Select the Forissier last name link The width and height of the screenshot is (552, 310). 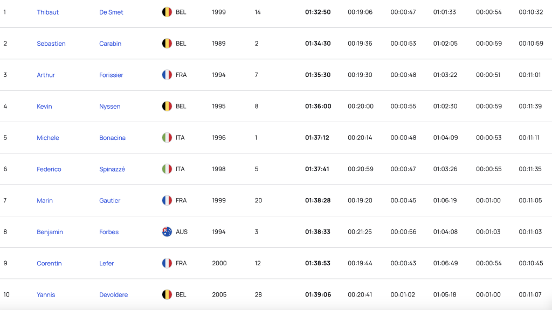[x=111, y=75]
